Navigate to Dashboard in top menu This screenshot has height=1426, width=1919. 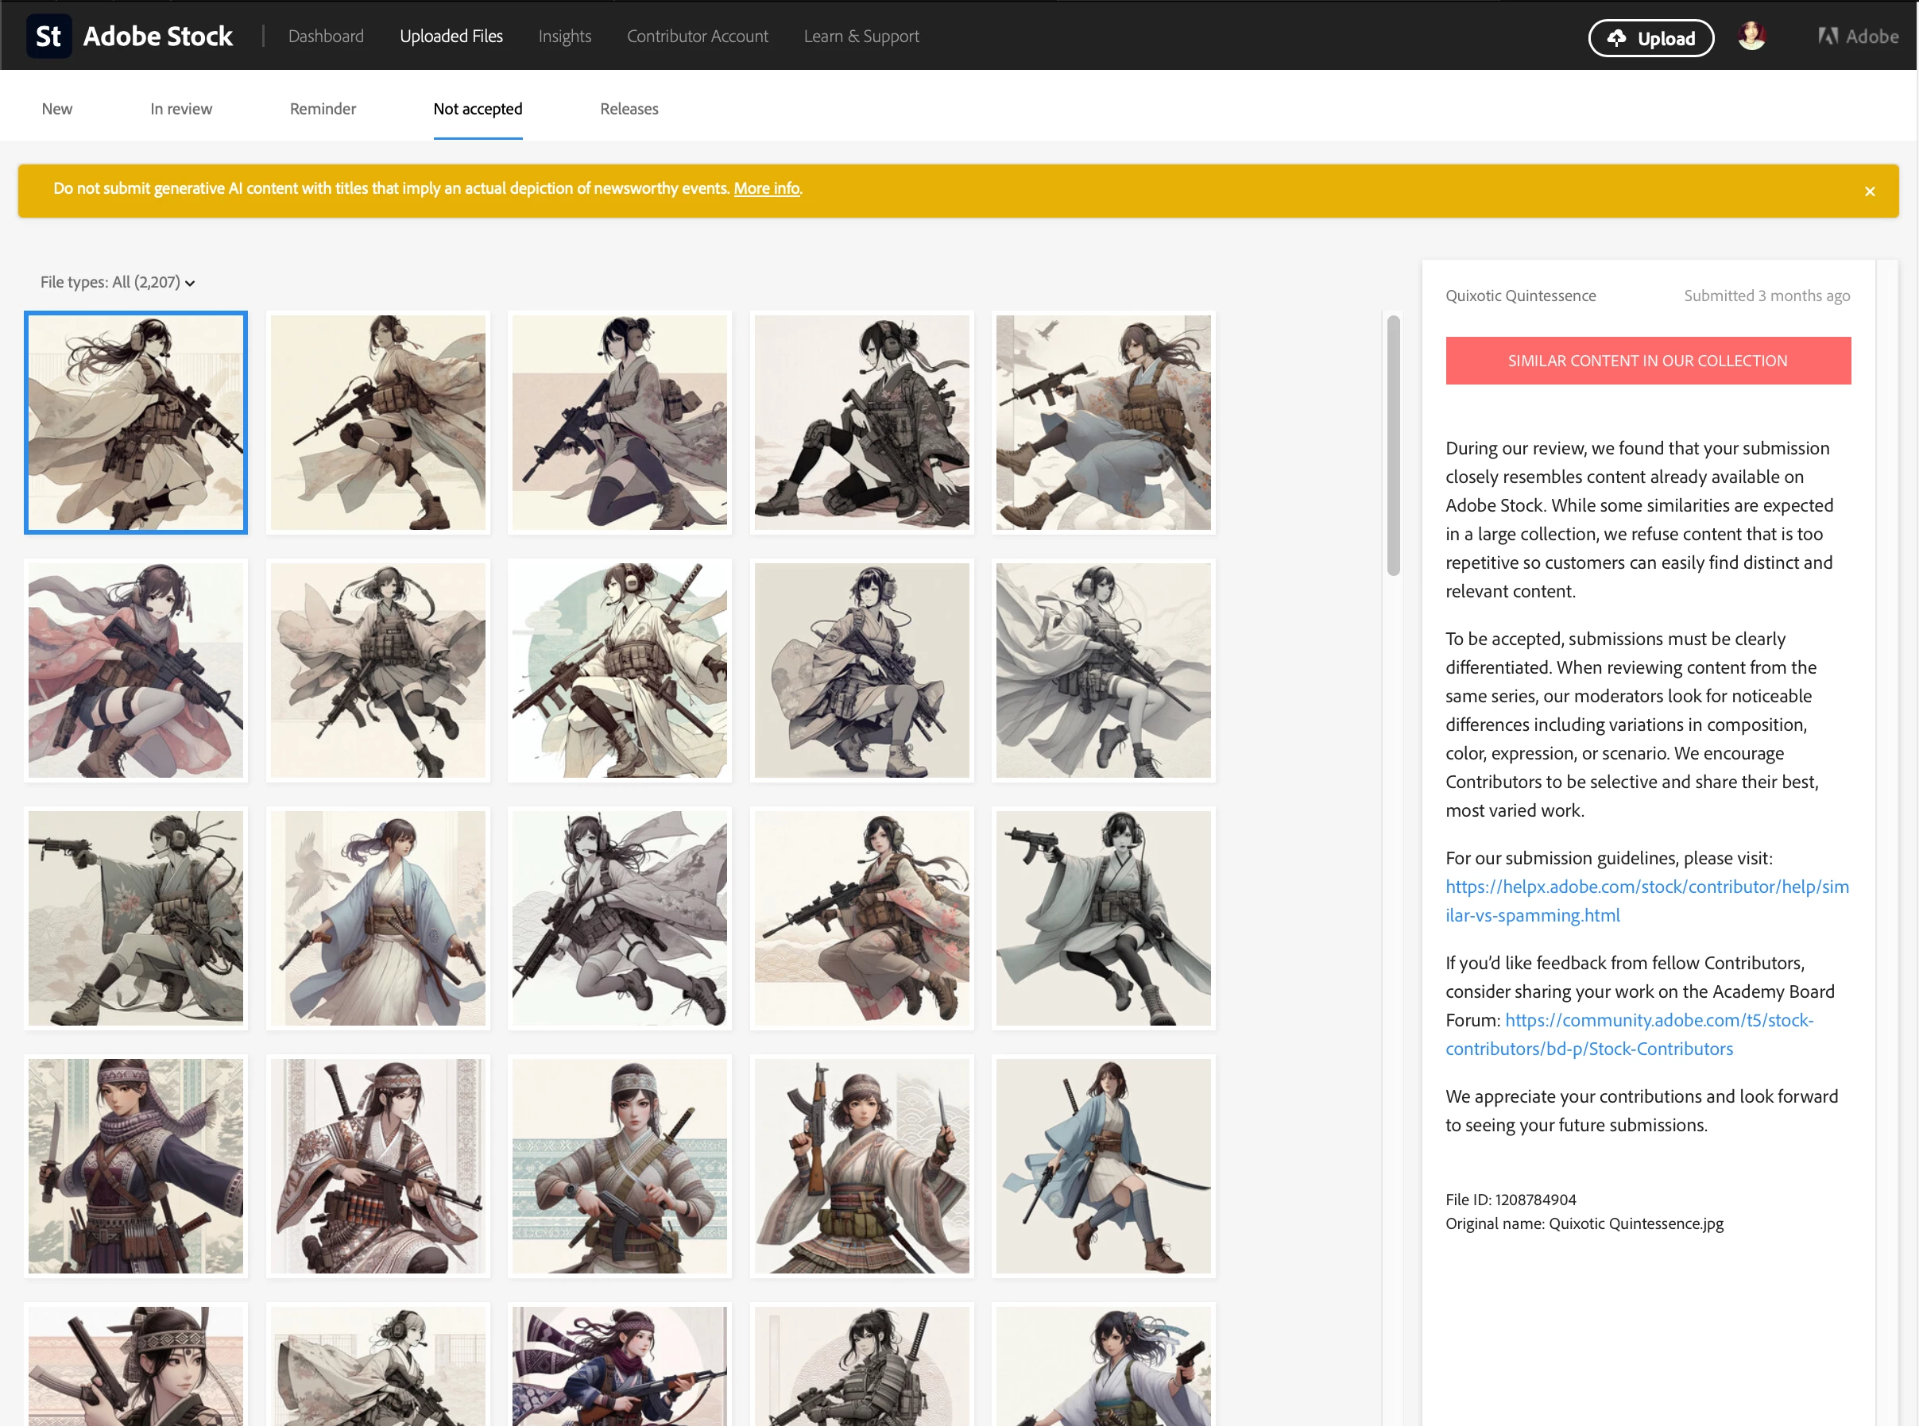(x=326, y=37)
